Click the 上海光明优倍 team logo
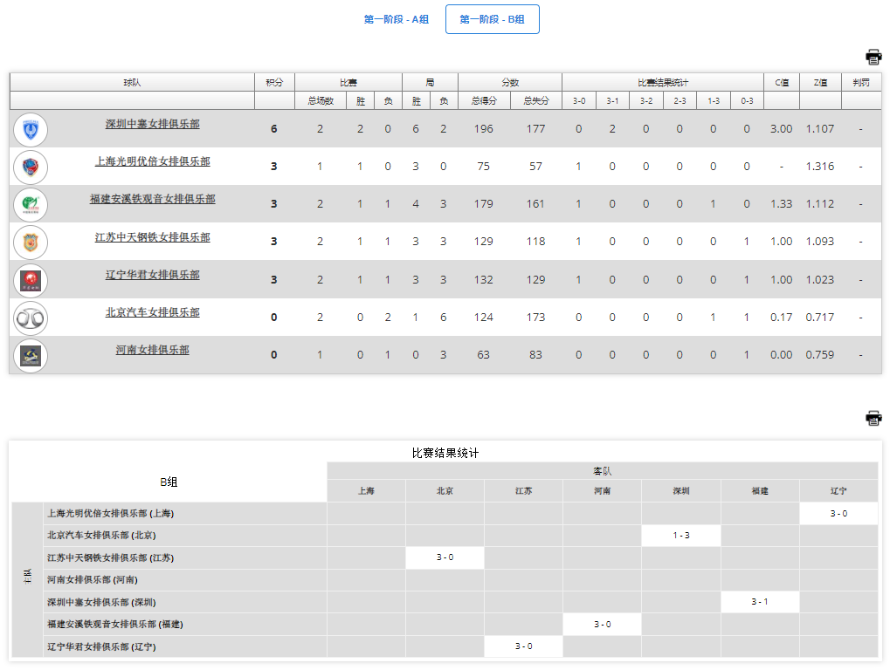This screenshot has width=890, height=670. tap(31, 167)
